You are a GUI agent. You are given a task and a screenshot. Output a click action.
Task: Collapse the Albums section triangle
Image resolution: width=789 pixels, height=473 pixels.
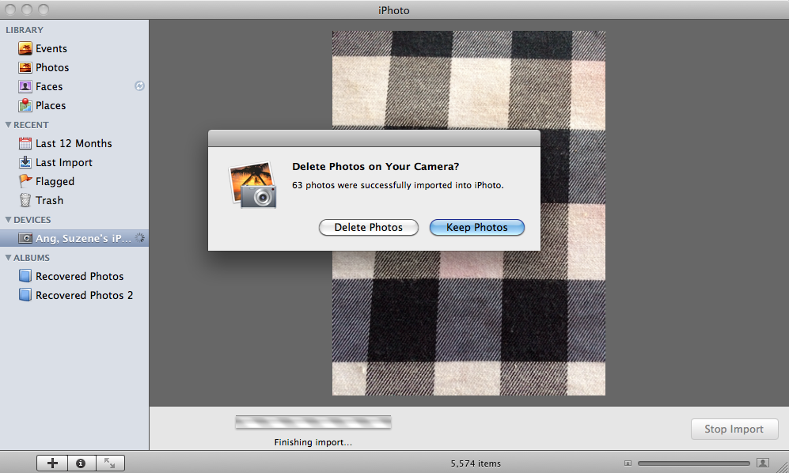coord(8,258)
